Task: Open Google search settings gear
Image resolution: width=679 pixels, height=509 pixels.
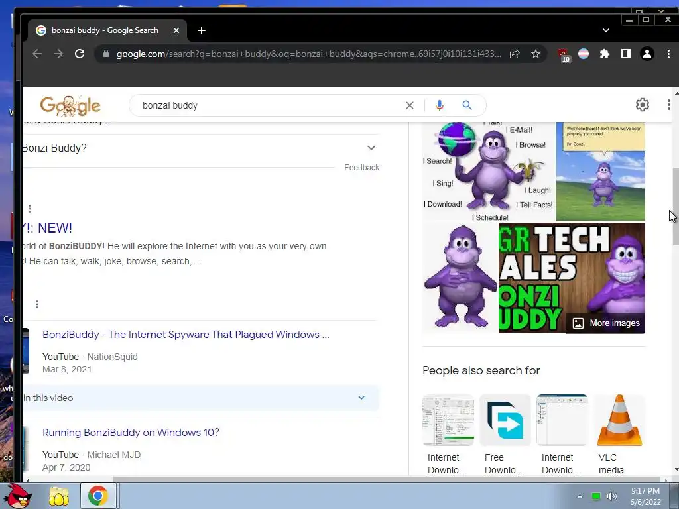Action: [642, 105]
